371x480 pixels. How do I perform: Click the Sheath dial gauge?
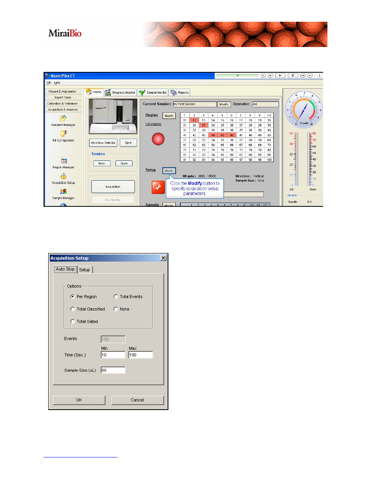pyautogui.click(x=304, y=109)
